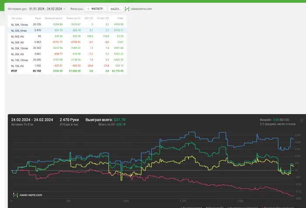The width and height of the screenshot is (306, 208).
Task: Click the €632.96 winnings cell
Action: [58, 48]
